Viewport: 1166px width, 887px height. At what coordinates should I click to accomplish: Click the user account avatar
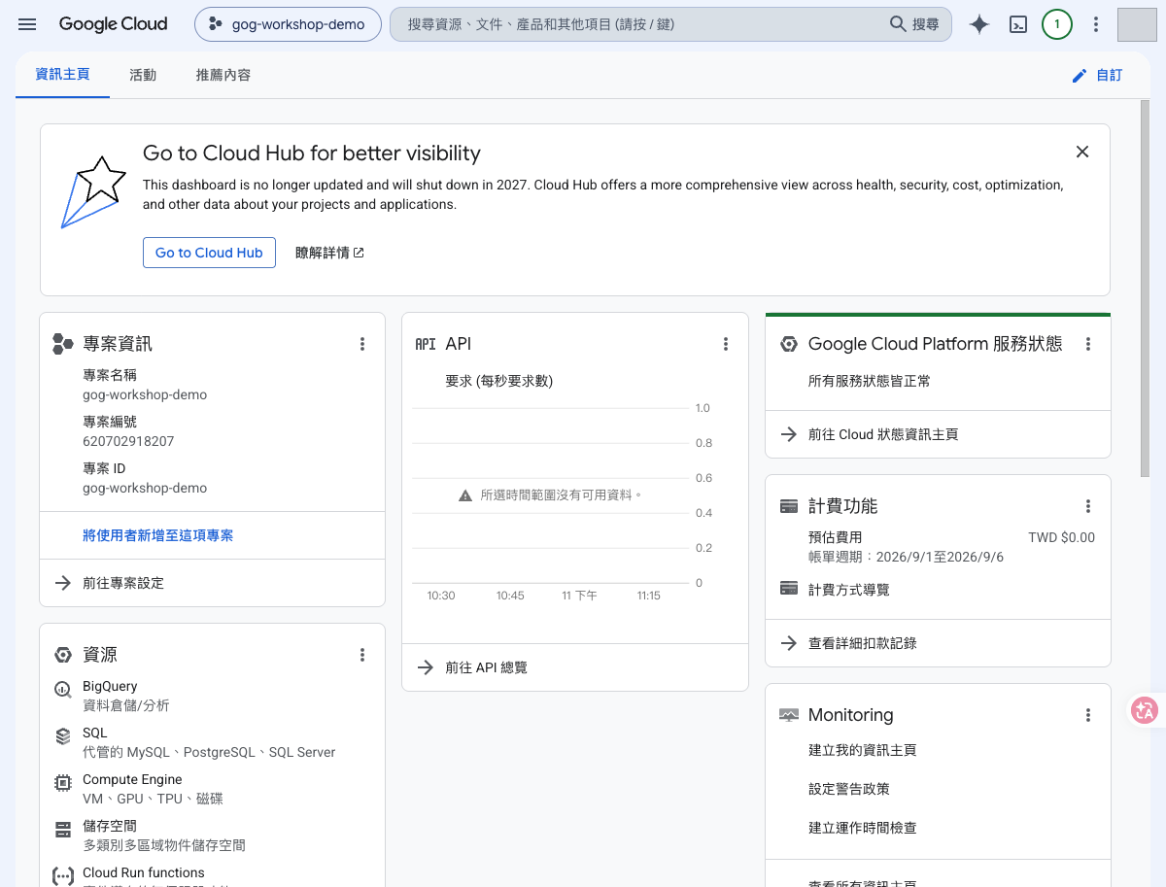pyautogui.click(x=1137, y=24)
